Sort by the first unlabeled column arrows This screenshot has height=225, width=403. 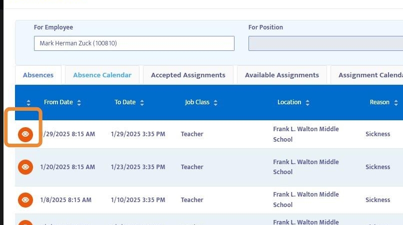point(28,103)
